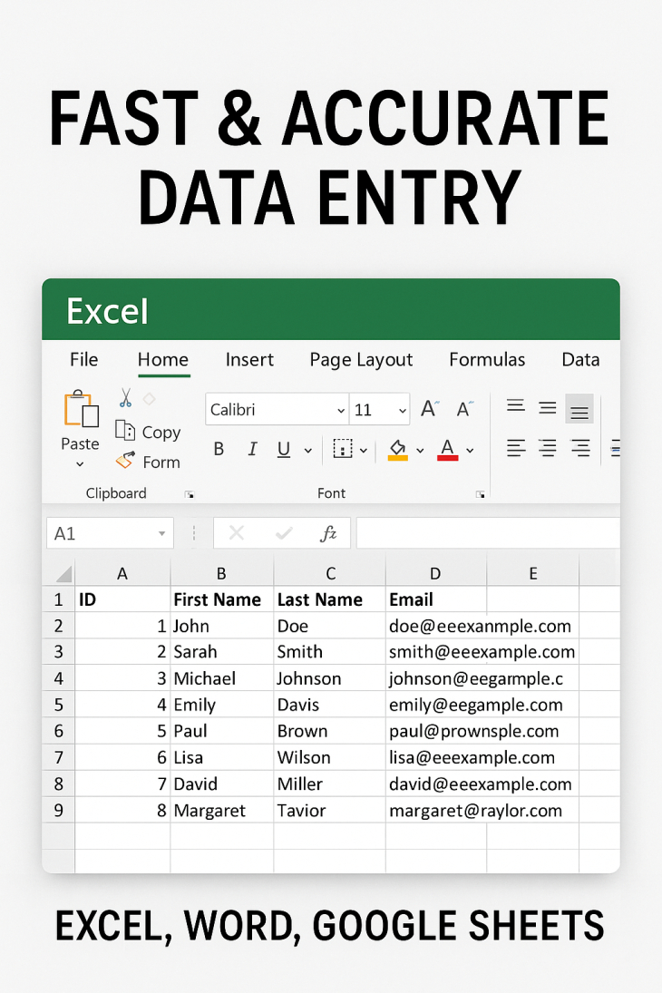662x993 pixels.
Task: Click the Copy text label
Action: 161,433
